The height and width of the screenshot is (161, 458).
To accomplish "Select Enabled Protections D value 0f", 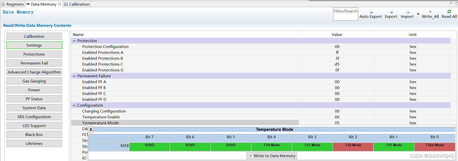I will (337, 70).
